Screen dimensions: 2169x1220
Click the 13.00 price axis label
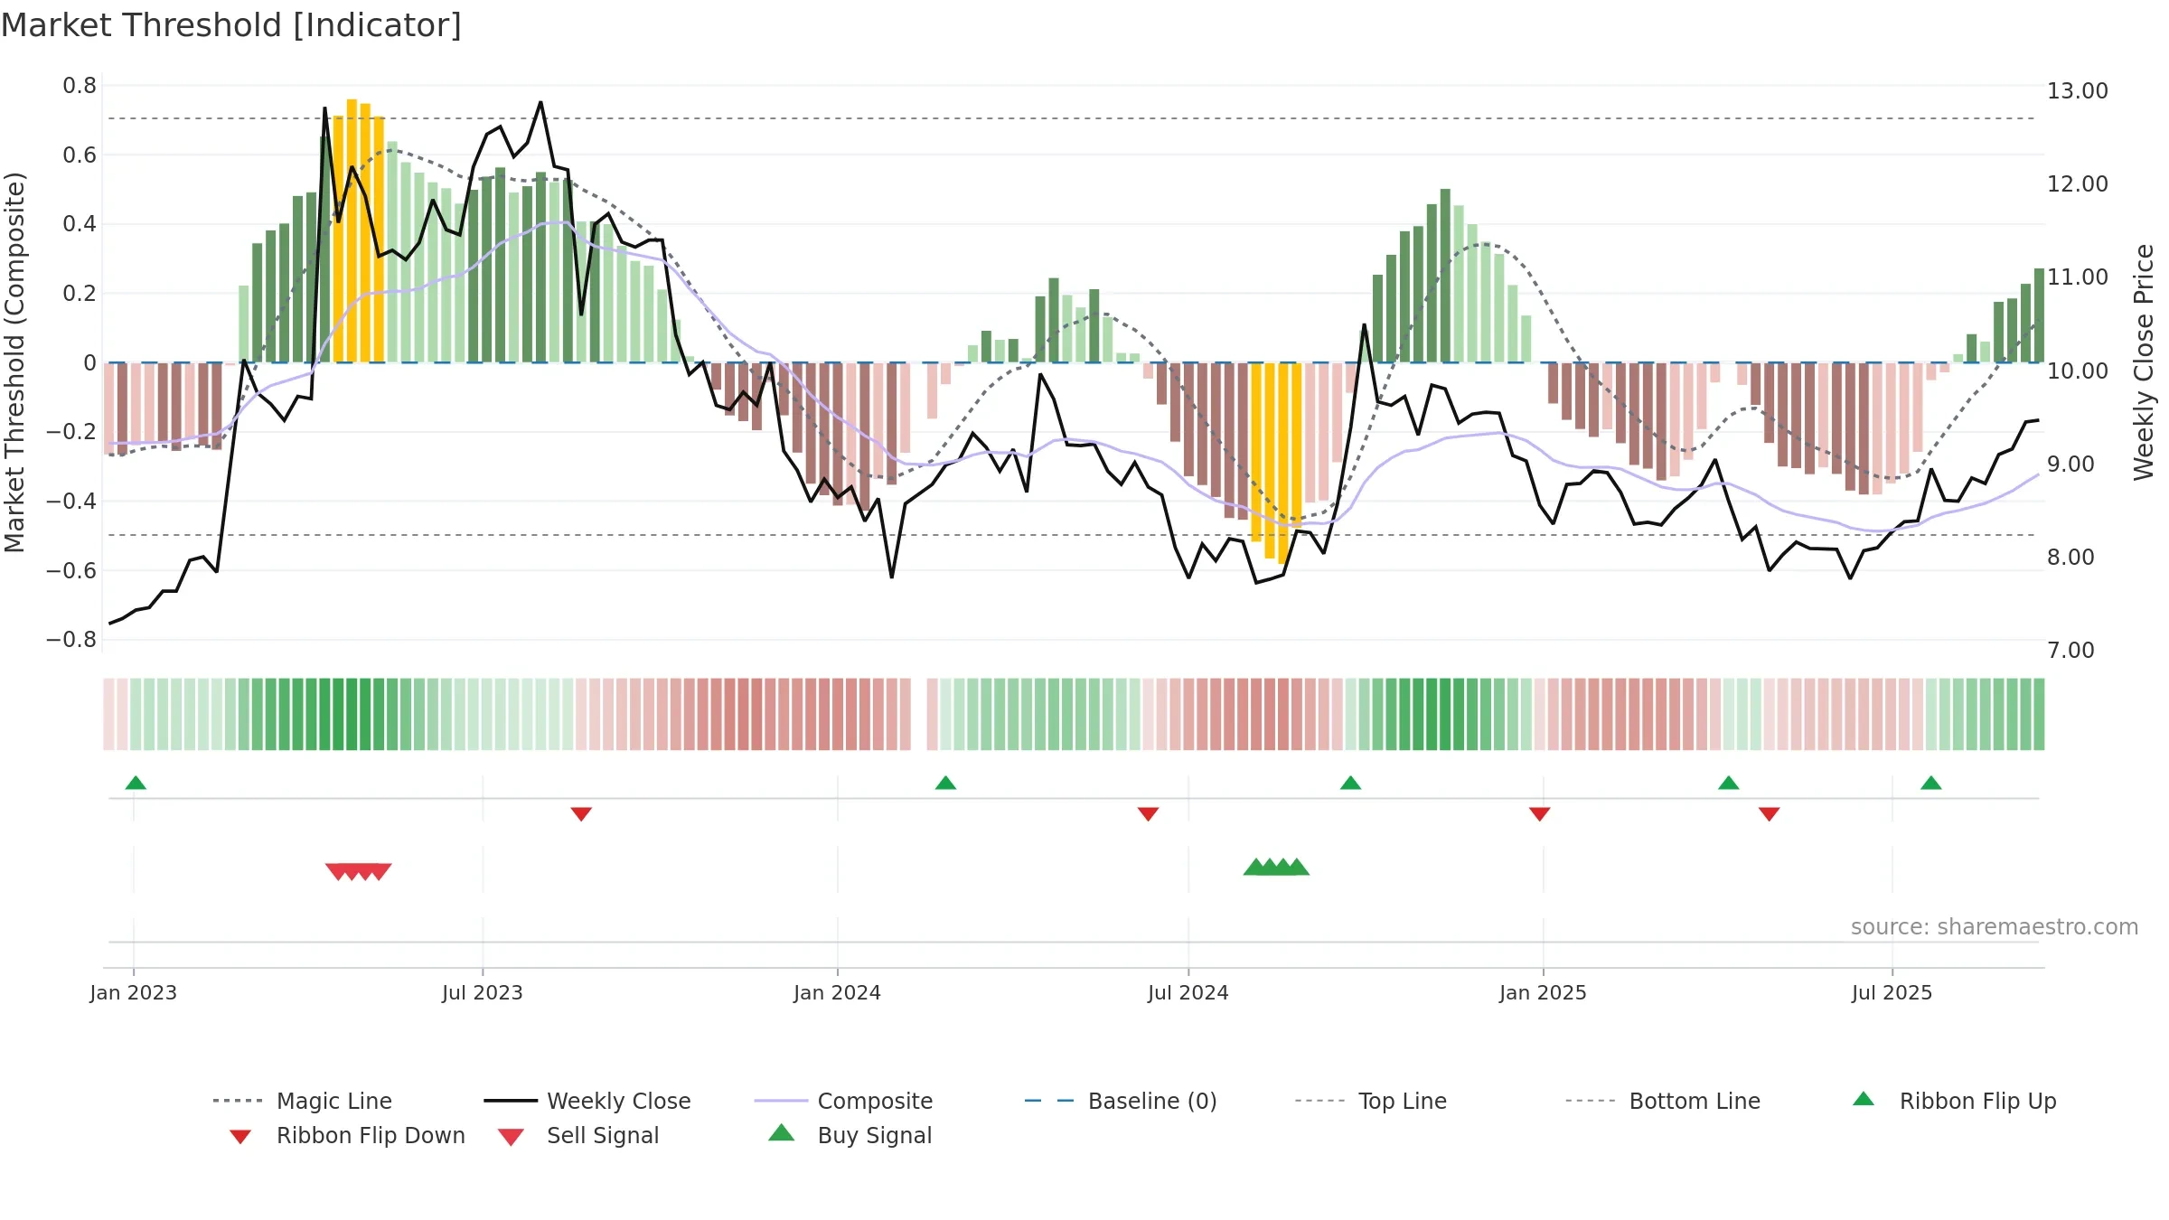[x=2078, y=91]
